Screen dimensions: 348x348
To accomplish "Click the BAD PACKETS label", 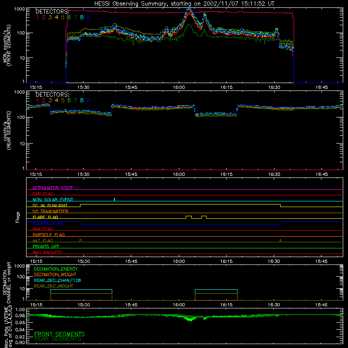I will point(47,252).
